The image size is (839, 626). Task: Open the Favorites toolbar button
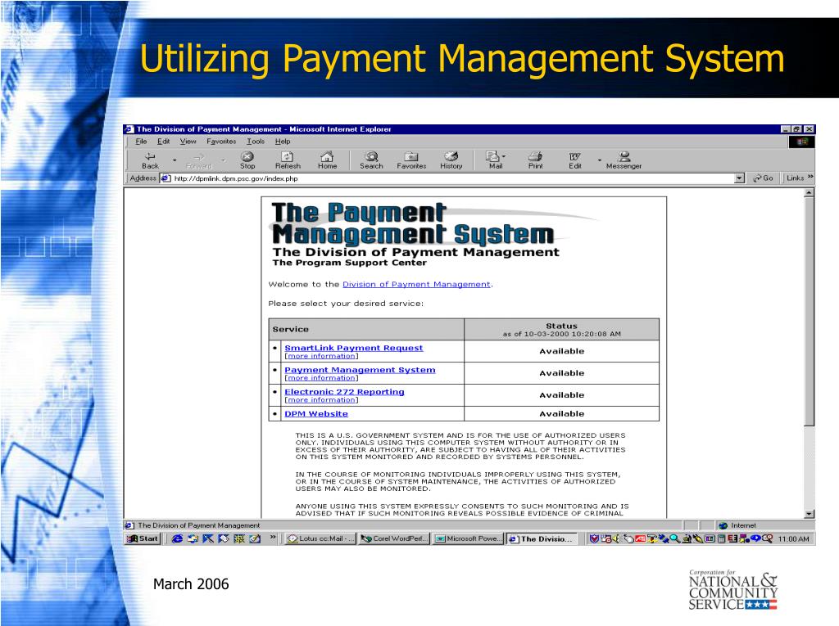pos(411,160)
